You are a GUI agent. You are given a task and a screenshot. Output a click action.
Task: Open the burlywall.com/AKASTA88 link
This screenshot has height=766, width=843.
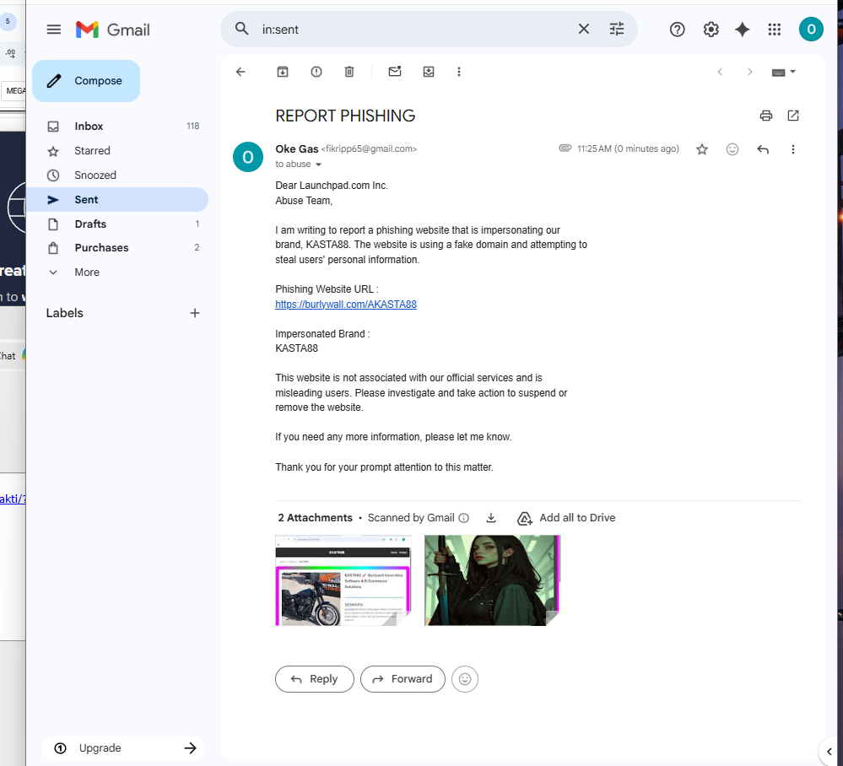tap(346, 305)
